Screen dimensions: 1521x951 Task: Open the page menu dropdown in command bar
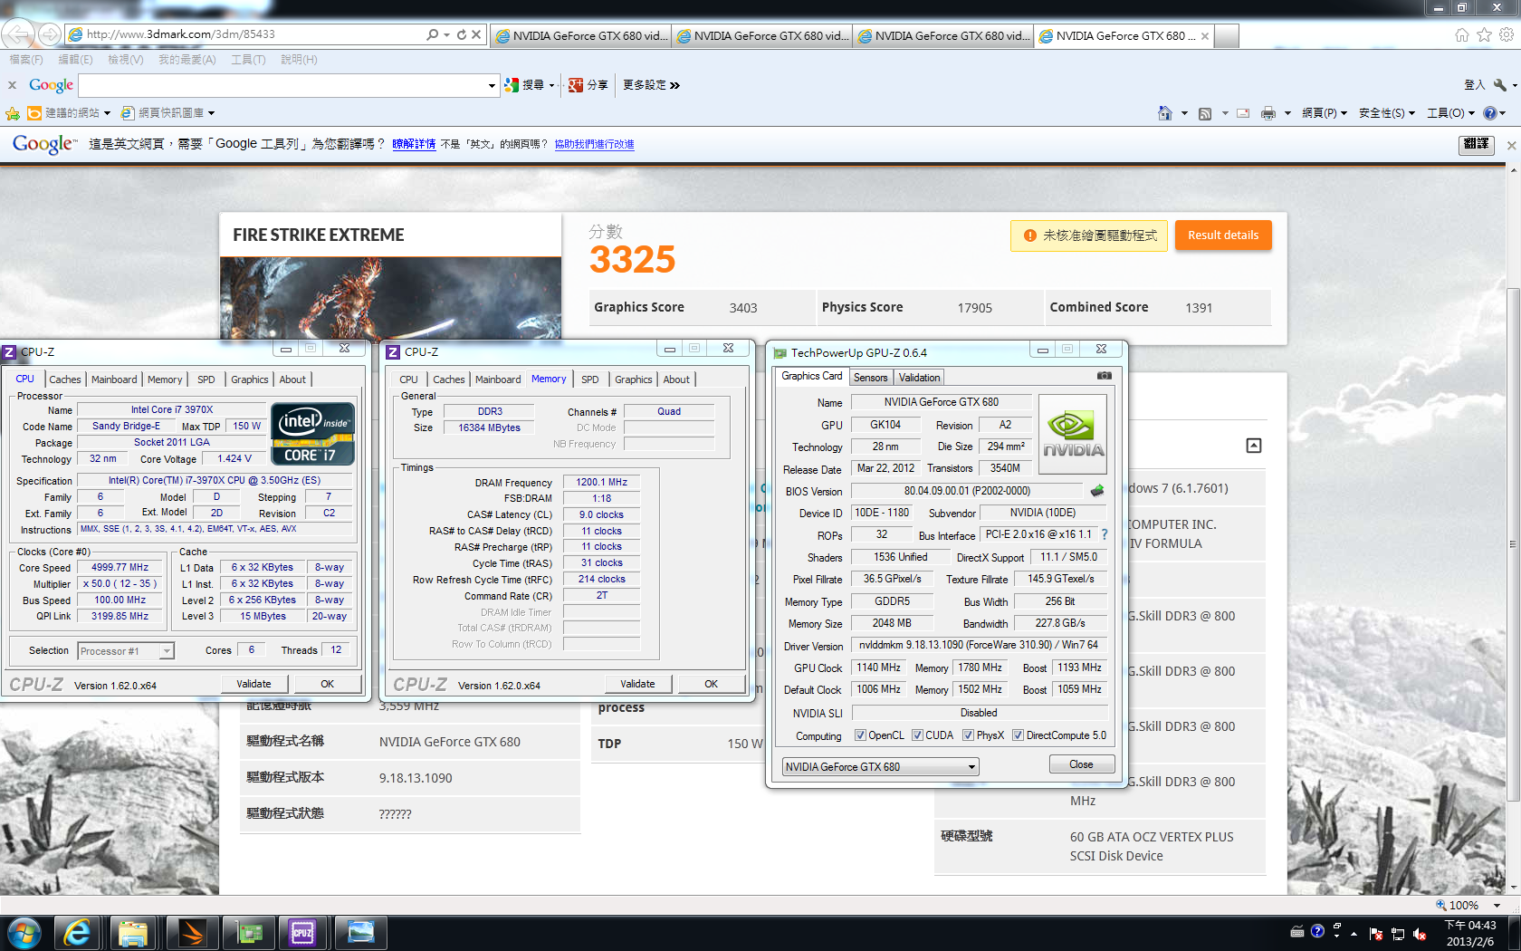click(1324, 113)
